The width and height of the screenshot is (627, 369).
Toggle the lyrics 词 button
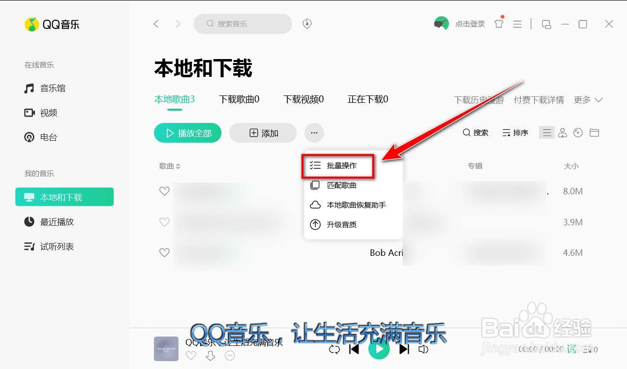pos(571,349)
